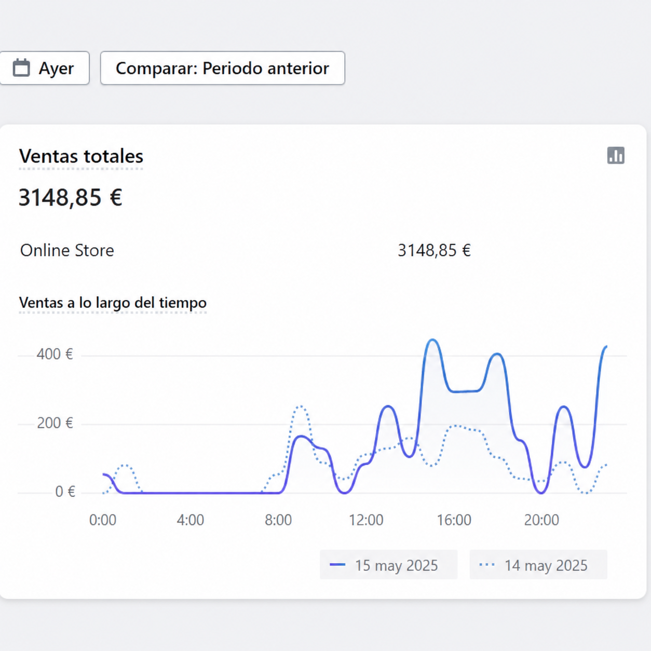Click the solid line legend swatch
The width and height of the screenshot is (651, 651).
click(x=337, y=564)
